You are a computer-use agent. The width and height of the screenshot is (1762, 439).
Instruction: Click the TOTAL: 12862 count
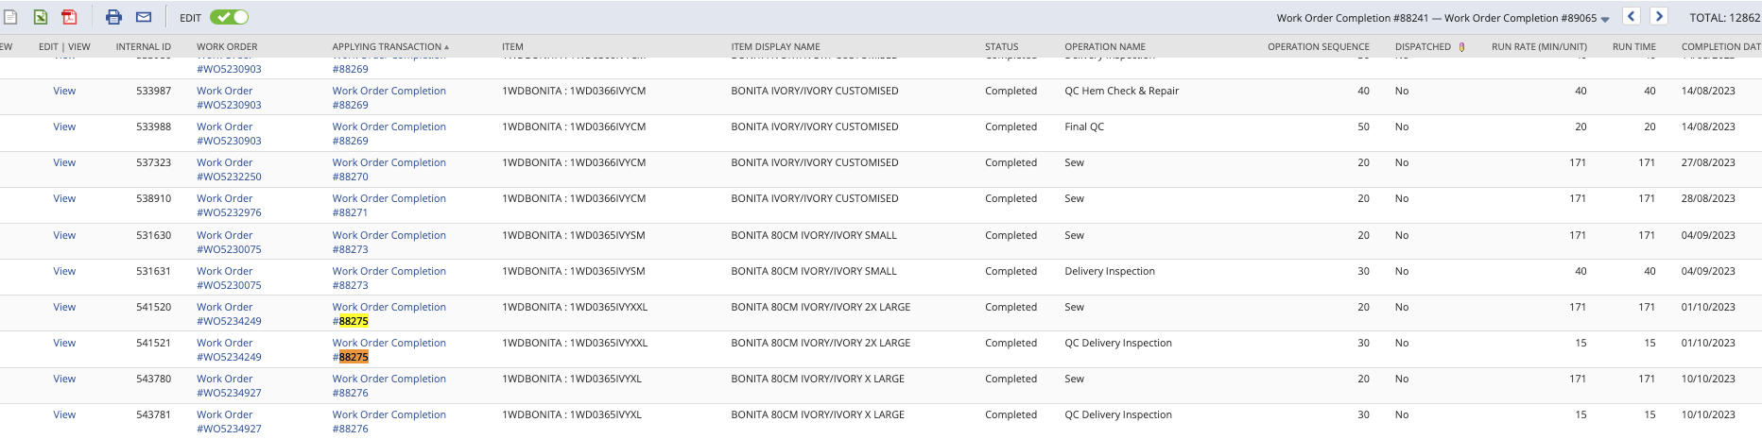1724,18
